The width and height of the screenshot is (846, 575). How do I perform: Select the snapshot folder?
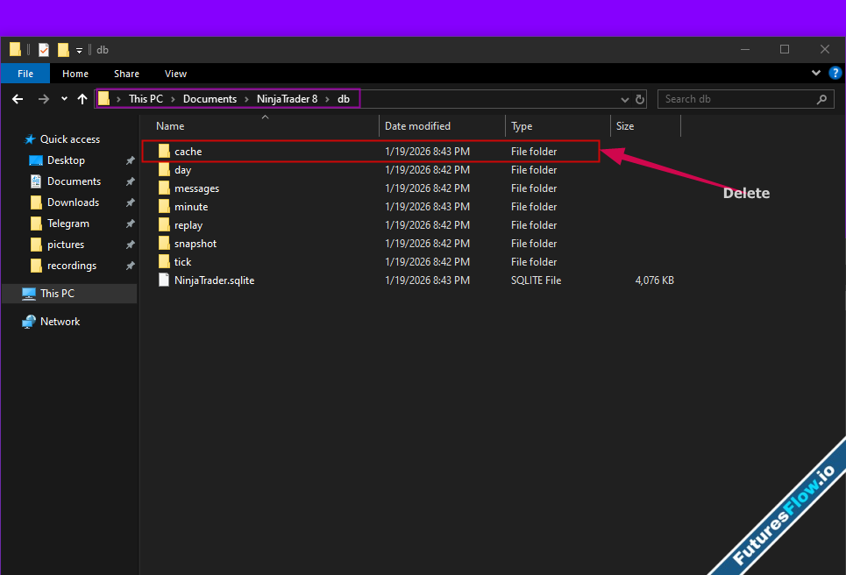click(x=195, y=244)
